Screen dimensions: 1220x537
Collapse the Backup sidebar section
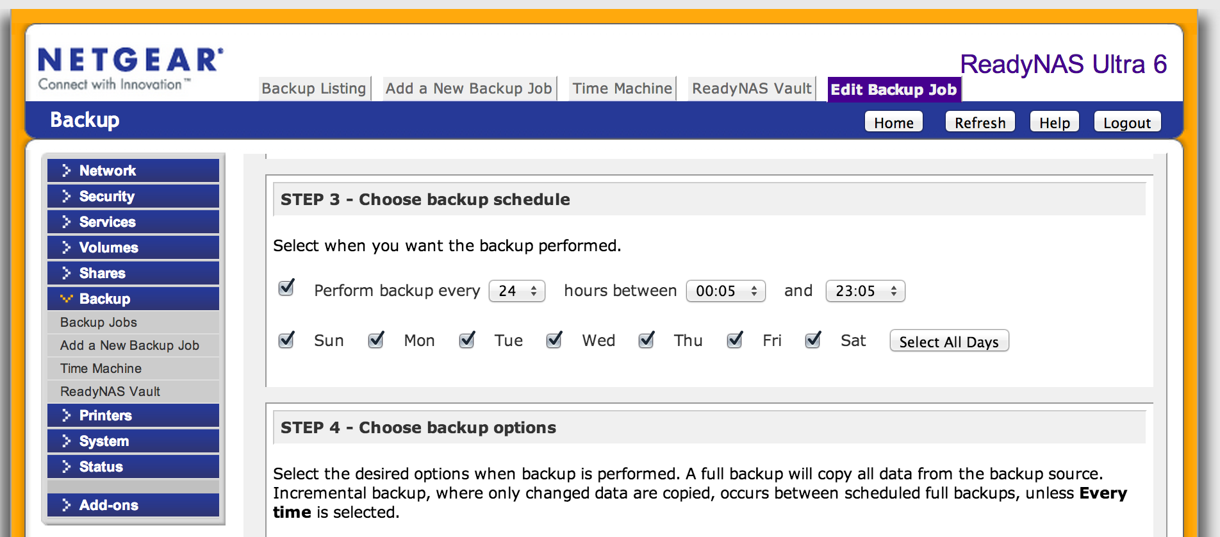click(104, 299)
